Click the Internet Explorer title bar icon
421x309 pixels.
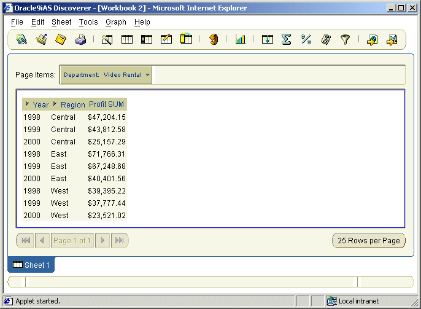(8, 7)
